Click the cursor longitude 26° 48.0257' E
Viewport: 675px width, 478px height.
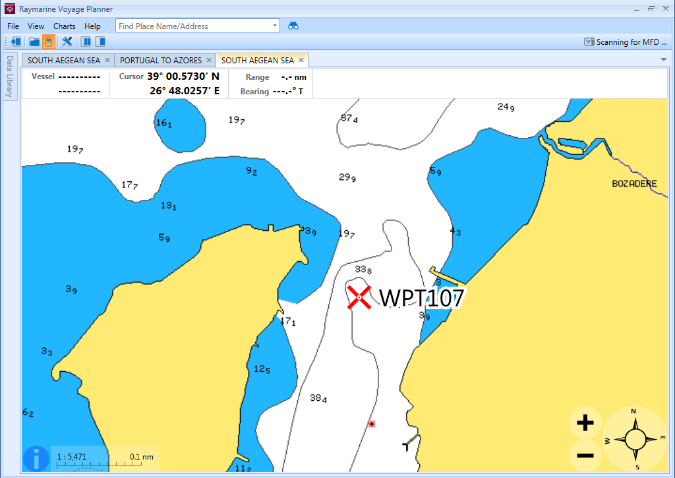coord(185,91)
